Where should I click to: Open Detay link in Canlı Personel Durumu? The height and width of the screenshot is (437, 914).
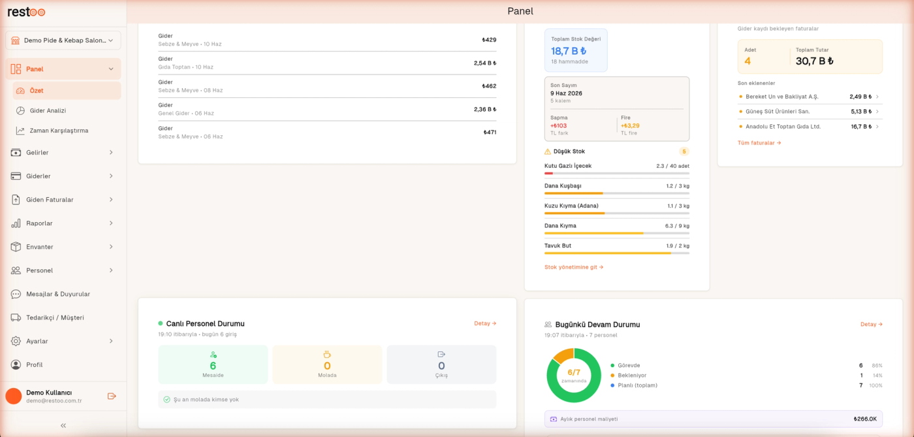(485, 323)
